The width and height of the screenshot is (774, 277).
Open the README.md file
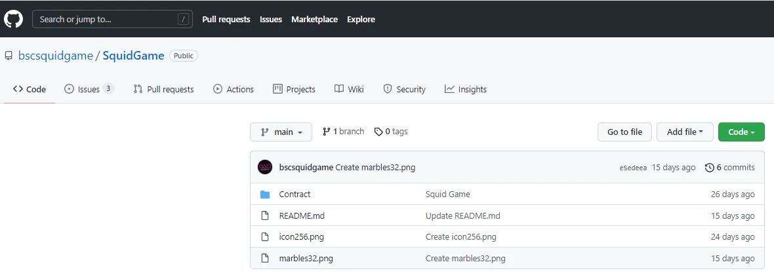point(302,215)
